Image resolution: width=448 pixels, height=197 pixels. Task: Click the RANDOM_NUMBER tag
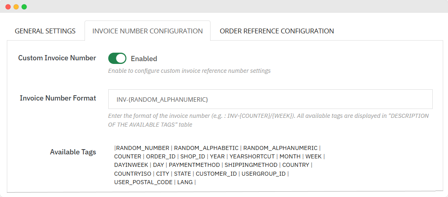[x=142, y=148]
